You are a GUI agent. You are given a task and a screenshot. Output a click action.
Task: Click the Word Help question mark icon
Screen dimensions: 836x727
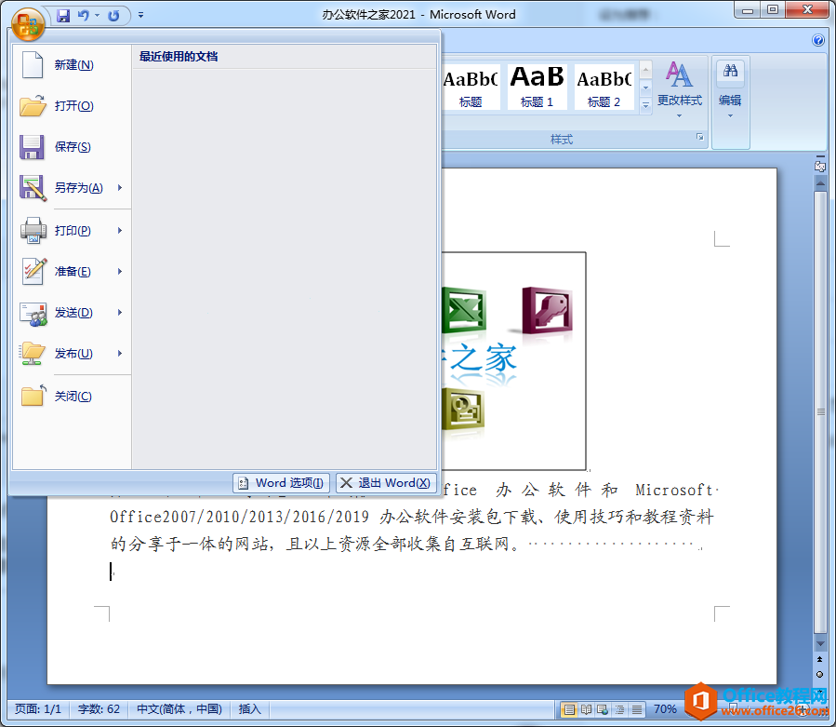point(818,41)
